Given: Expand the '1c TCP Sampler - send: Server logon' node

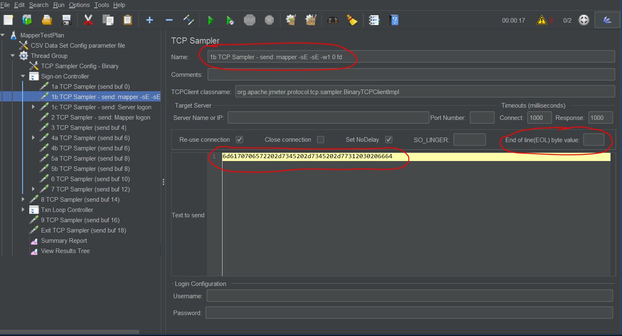Looking at the screenshot, I should [x=34, y=107].
